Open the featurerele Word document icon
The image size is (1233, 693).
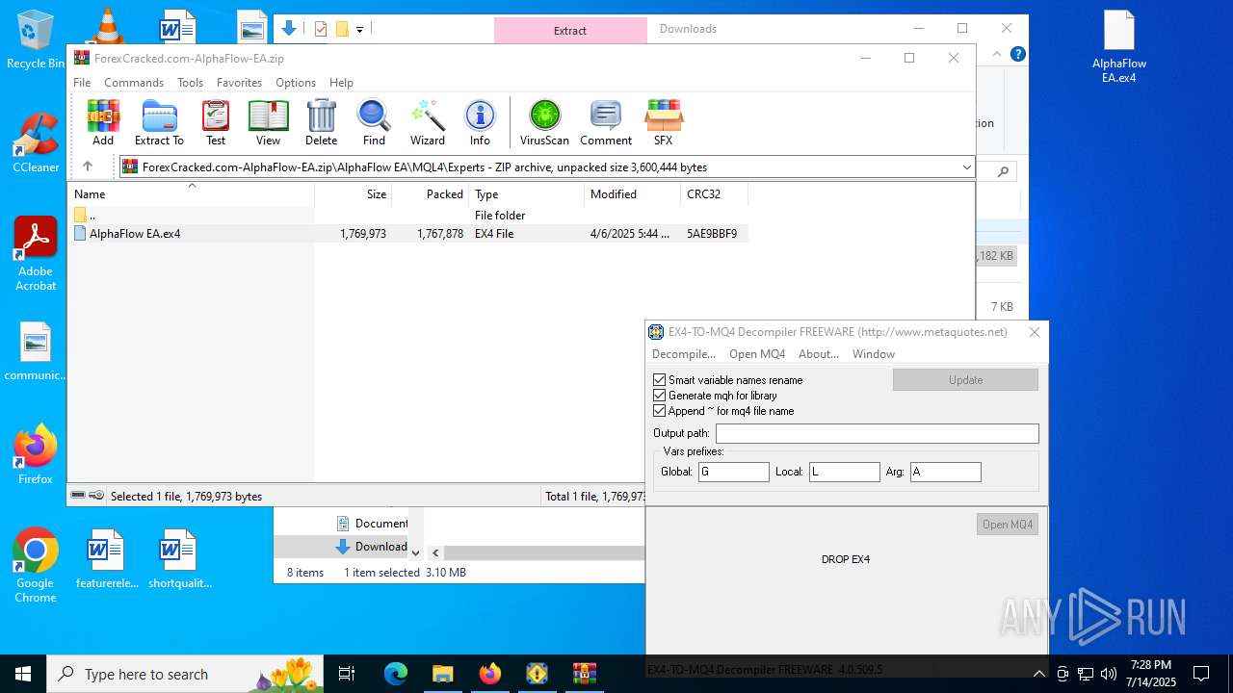point(107,559)
